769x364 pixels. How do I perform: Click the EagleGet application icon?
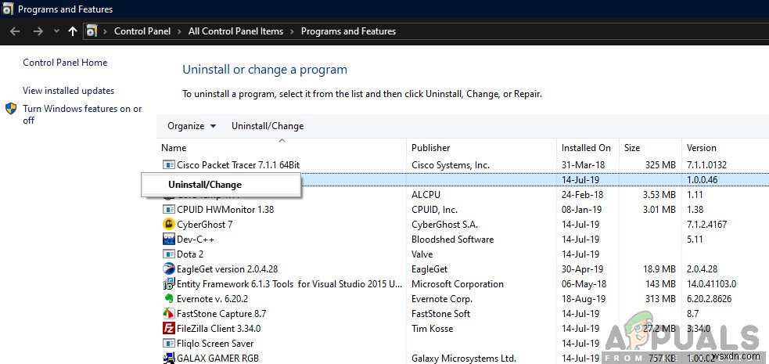pyautogui.click(x=168, y=269)
